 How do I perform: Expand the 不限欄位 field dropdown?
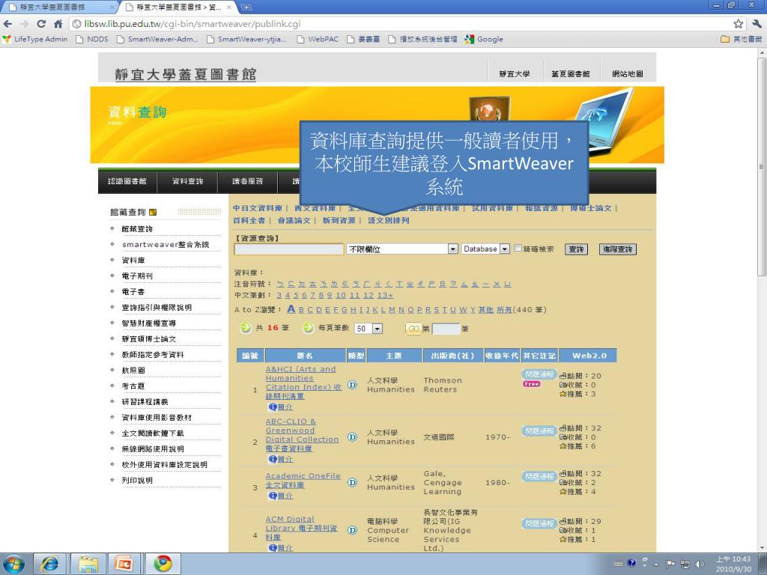(453, 249)
